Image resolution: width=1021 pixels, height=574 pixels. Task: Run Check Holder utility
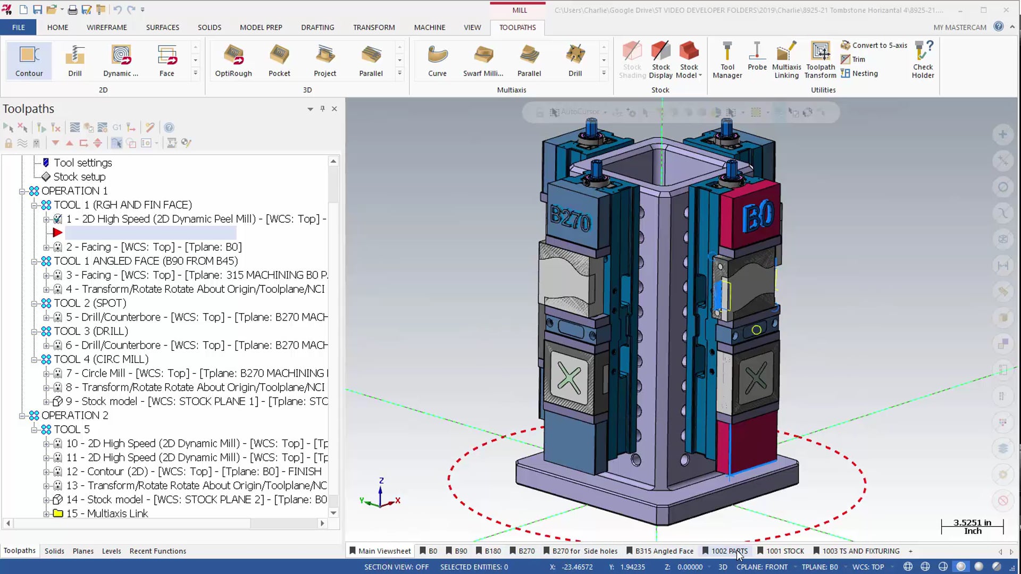point(923,61)
